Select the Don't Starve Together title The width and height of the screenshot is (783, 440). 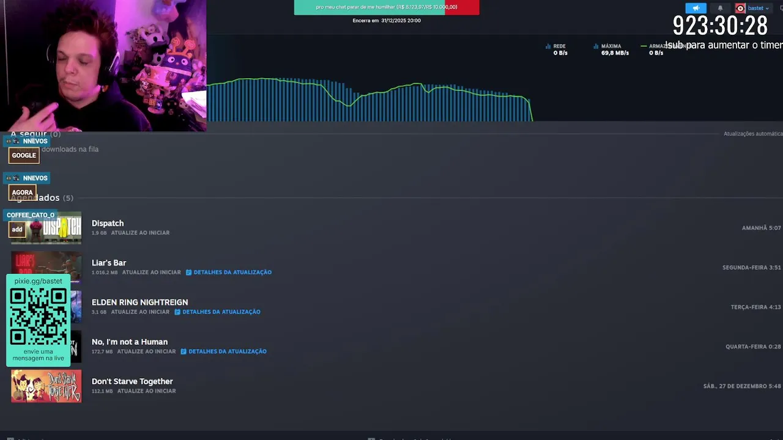pyautogui.click(x=132, y=381)
